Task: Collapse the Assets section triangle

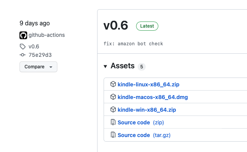Action: [106, 66]
